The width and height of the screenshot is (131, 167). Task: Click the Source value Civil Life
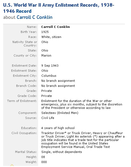coord(48,118)
